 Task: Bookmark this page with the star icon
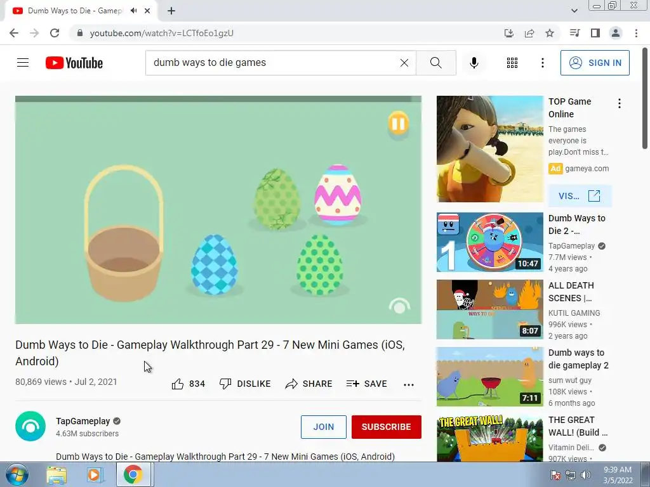tap(550, 33)
